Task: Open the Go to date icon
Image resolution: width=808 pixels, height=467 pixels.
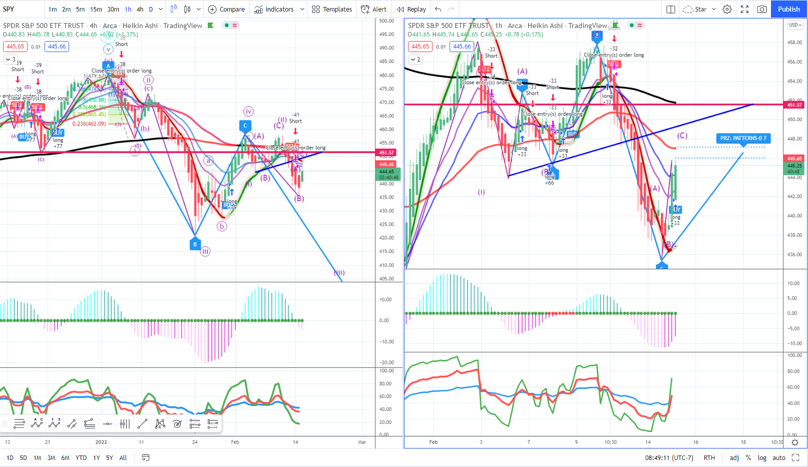Action: tap(146, 457)
